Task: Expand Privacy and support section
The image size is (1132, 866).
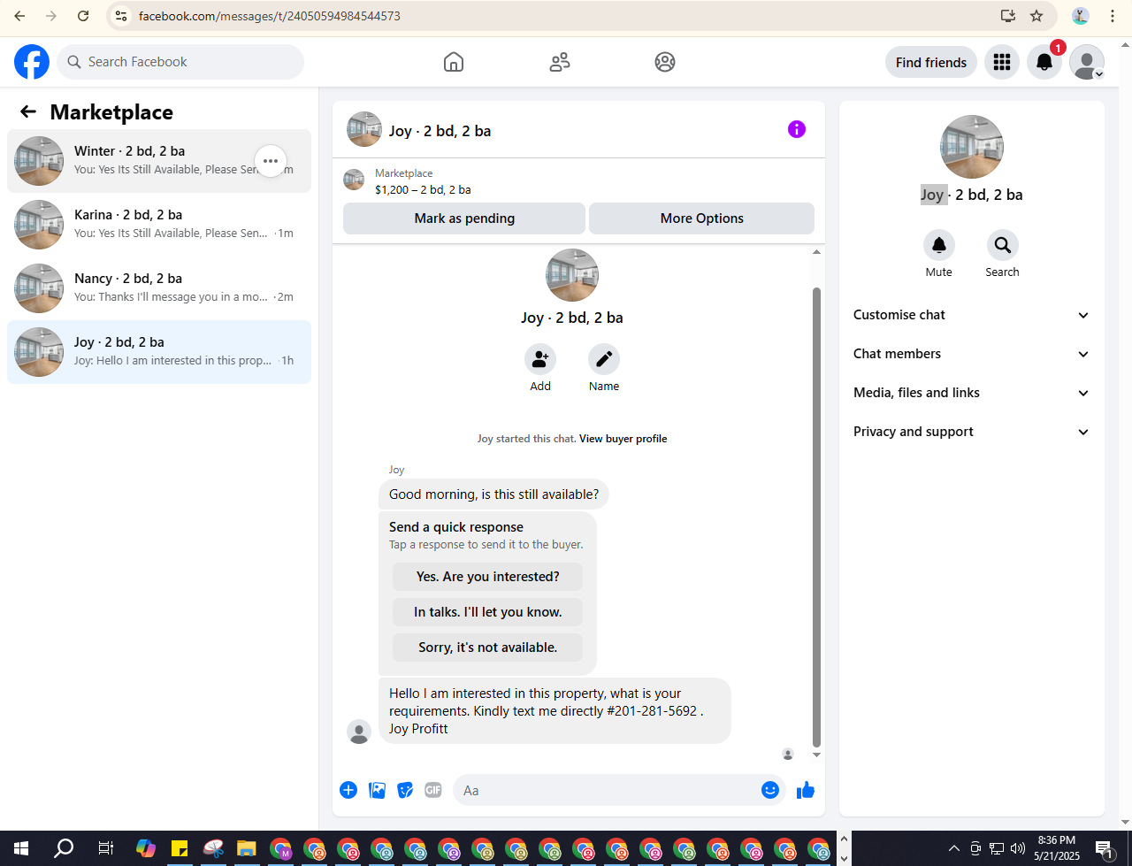Action: 971,432
